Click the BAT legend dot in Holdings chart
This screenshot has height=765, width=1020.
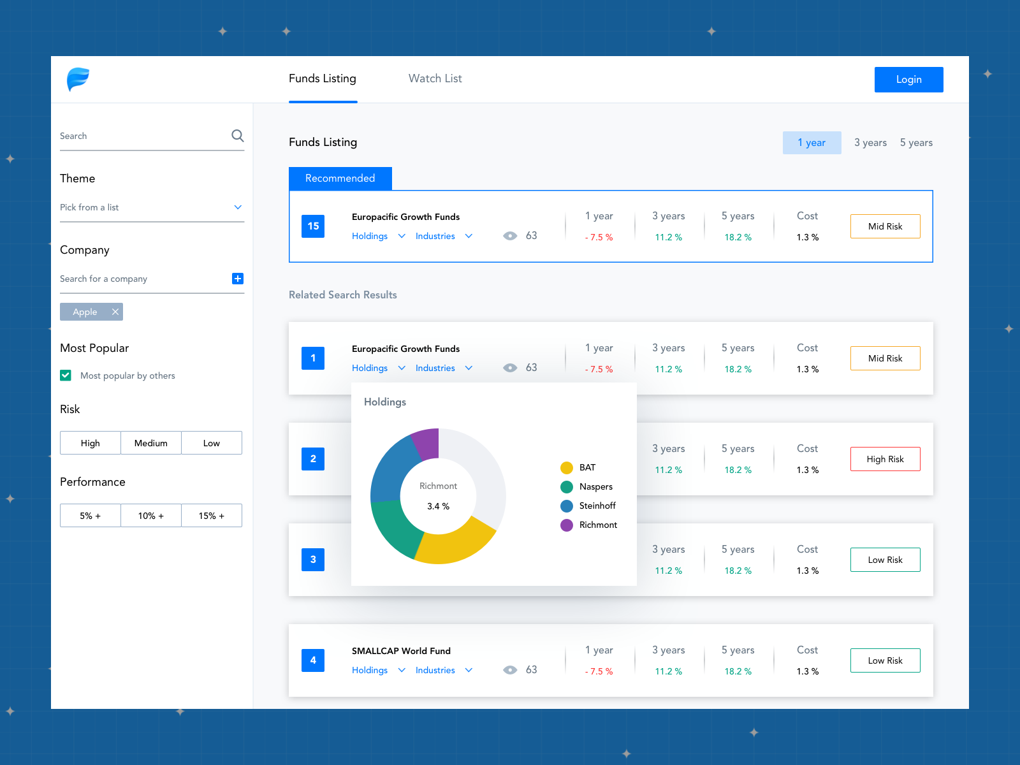[x=567, y=467]
